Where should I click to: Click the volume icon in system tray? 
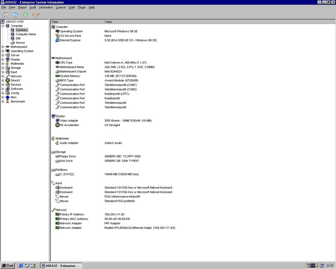(x=317, y=265)
